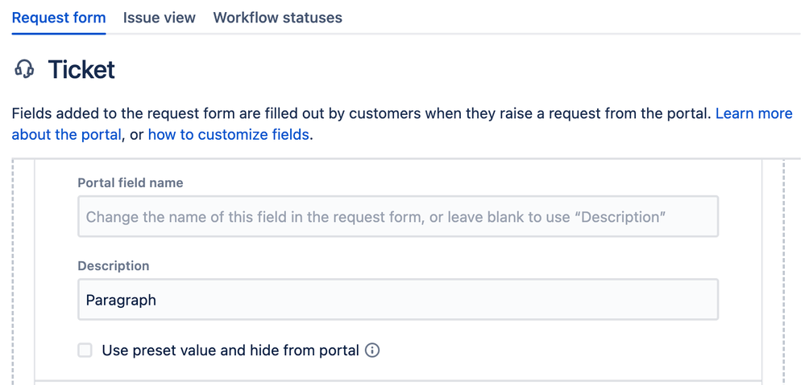805x385 pixels.
Task: Click the word Paragraph in the Description box
Action: [121, 300]
